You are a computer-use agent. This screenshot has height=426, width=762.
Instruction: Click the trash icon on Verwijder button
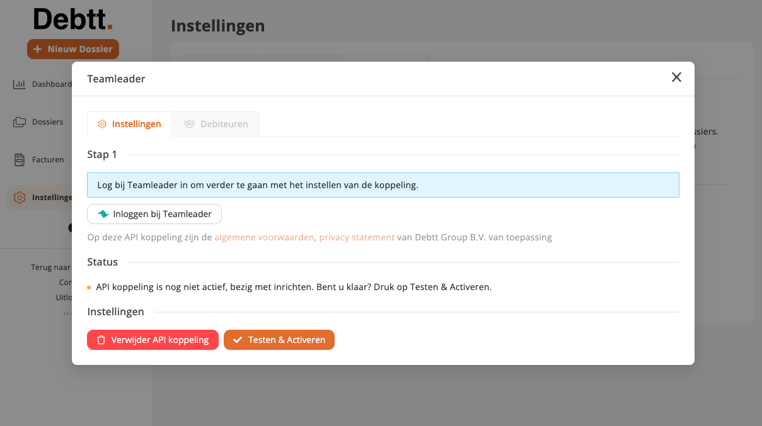(x=101, y=340)
